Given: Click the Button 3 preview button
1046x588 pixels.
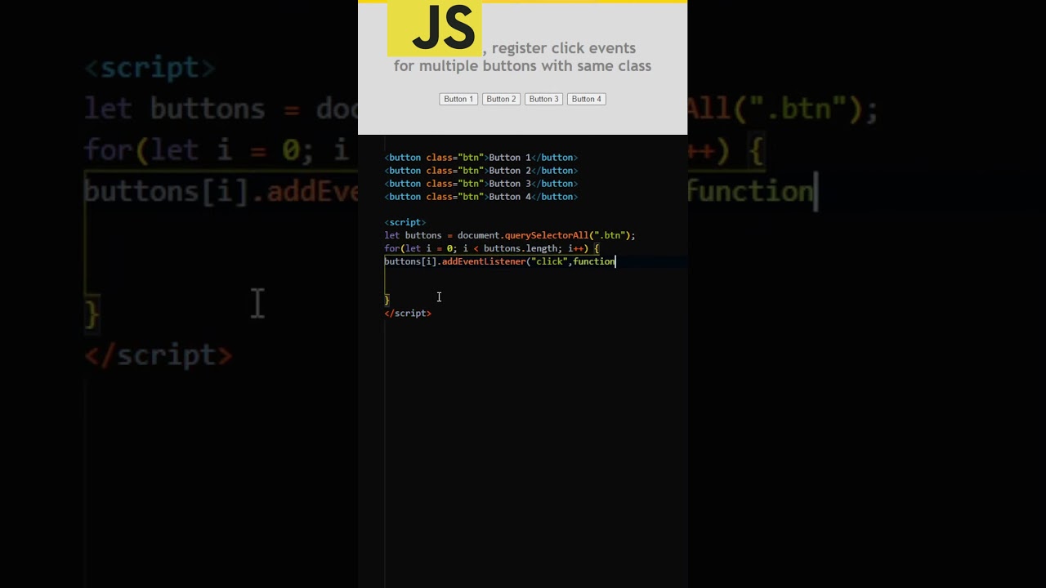Looking at the screenshot, I should click(543, 99).
